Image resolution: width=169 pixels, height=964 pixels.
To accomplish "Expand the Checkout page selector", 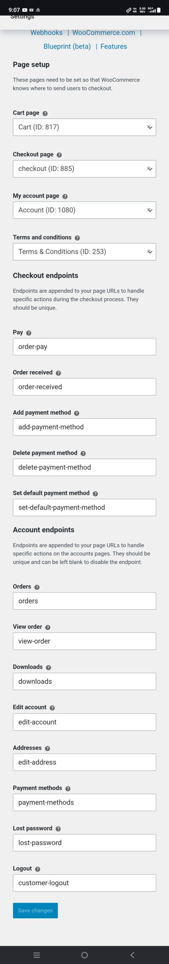I will pyautogui.click(x=84, y=169).
